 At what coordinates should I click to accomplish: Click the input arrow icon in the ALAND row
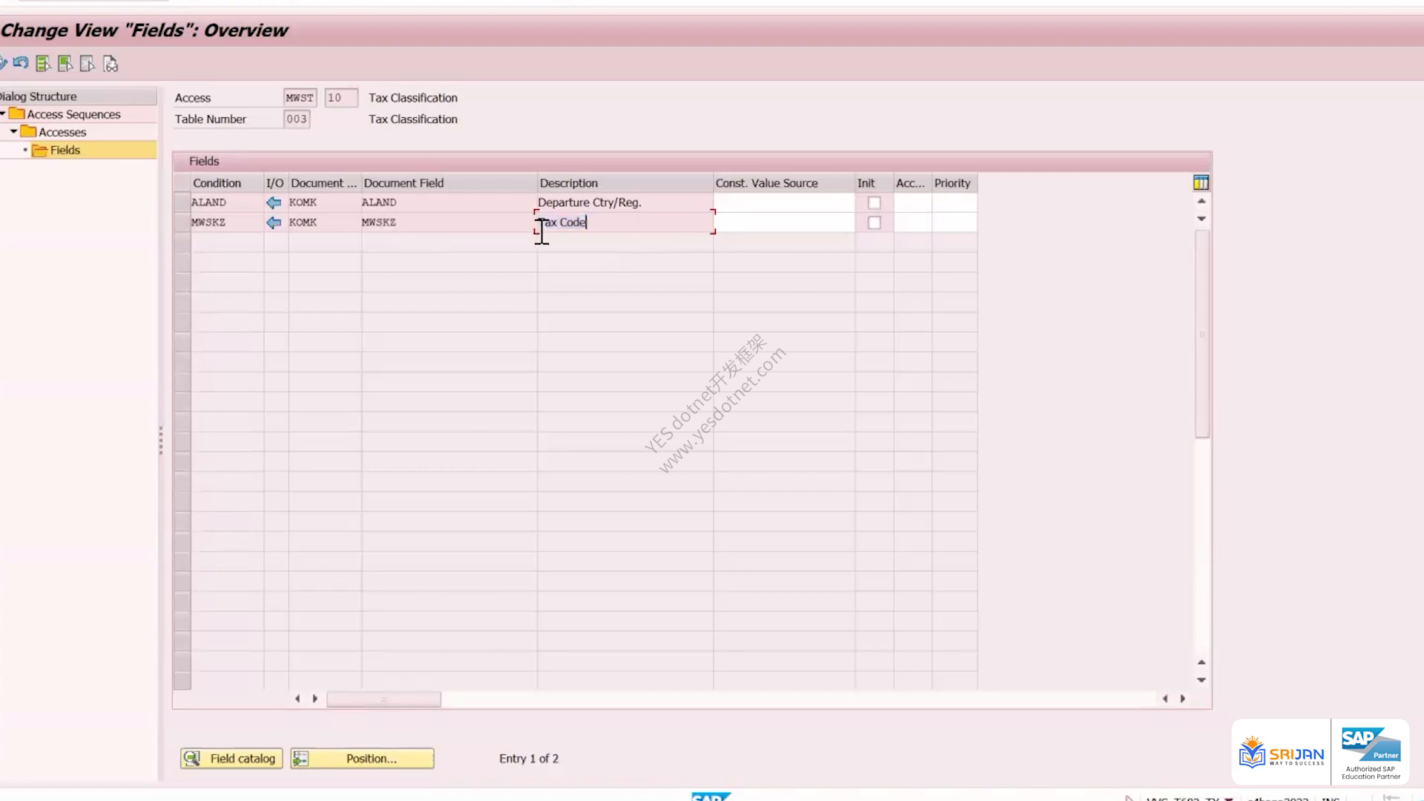point(274,202)
